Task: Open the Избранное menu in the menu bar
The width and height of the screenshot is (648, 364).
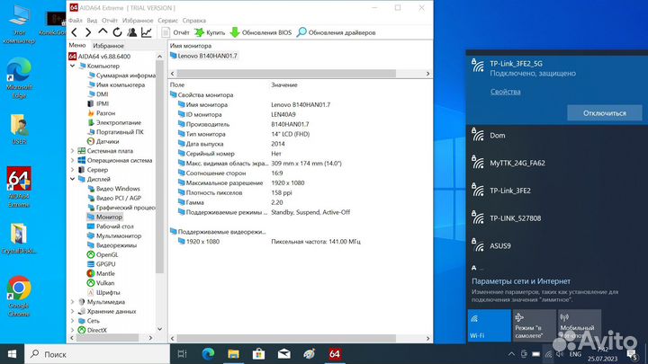Action: tap(138, 20)
